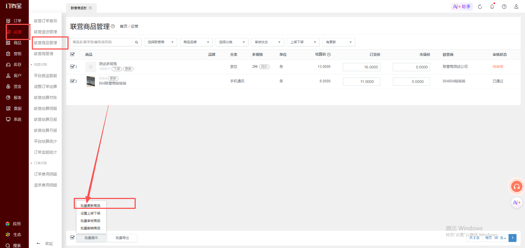This screenshot has height=248, width=525.
Task: Click the product search input field
Action: coord(101,42)
